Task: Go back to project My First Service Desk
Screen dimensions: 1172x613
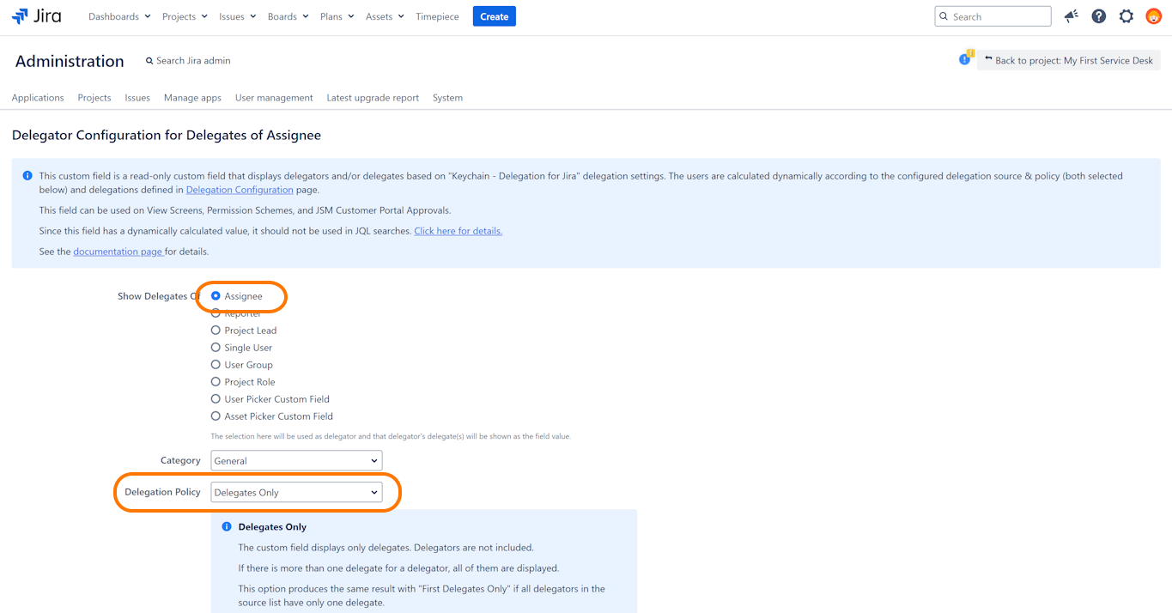Action: pos(1068,60)
